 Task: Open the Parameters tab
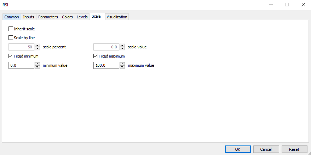48,17
